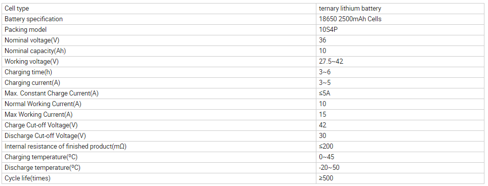Select the ≤200 internal resistance value
Viewport: 488px width, 186px height.
[326, 146]
